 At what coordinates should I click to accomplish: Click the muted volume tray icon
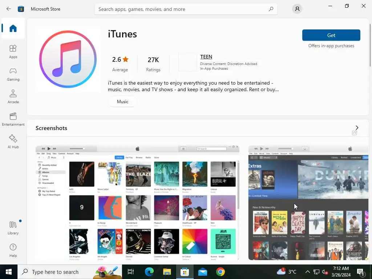325,272
